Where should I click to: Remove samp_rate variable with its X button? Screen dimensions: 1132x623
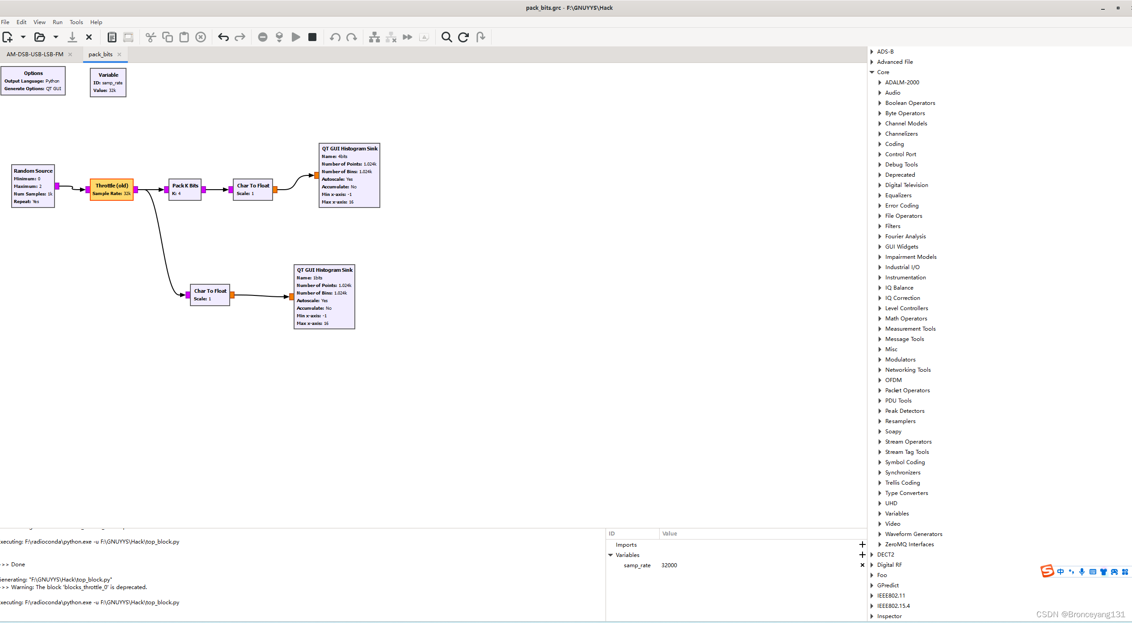point(862,565)
